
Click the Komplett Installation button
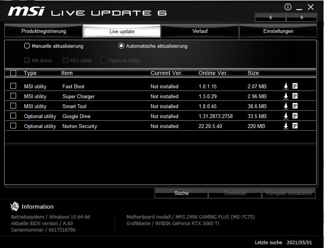pos(289,193)
